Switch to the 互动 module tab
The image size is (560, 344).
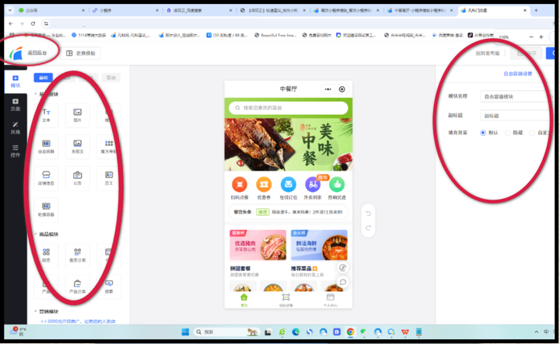click(x=111, y=78)
